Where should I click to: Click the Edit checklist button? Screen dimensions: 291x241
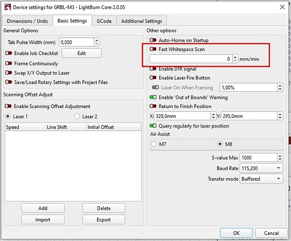point(82,53)
